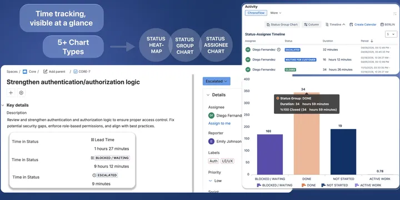Toggle ACTIVE WORK series in legend
Screen dimensions: 400x200
[368, 185]
